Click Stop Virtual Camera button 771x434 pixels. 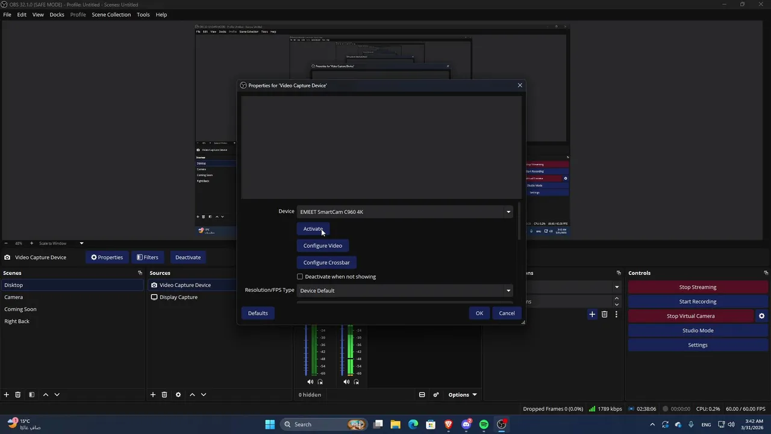pos(691,316)
